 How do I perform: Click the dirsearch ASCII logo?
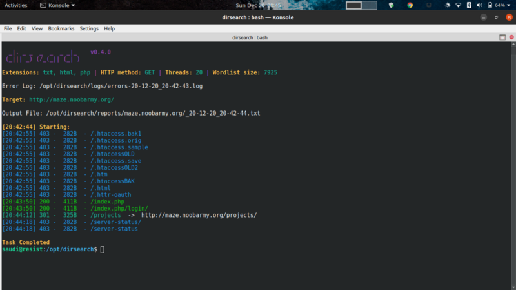(43, 57)
